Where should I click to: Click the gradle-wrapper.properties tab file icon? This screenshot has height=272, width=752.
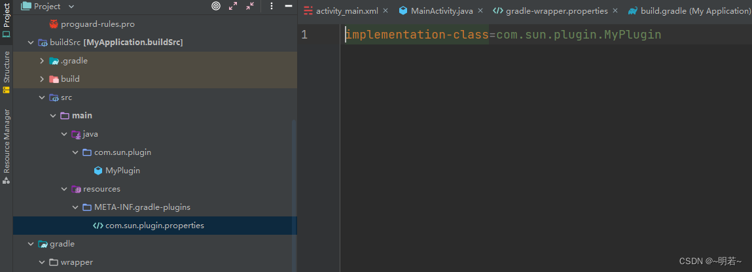[498, 10]
